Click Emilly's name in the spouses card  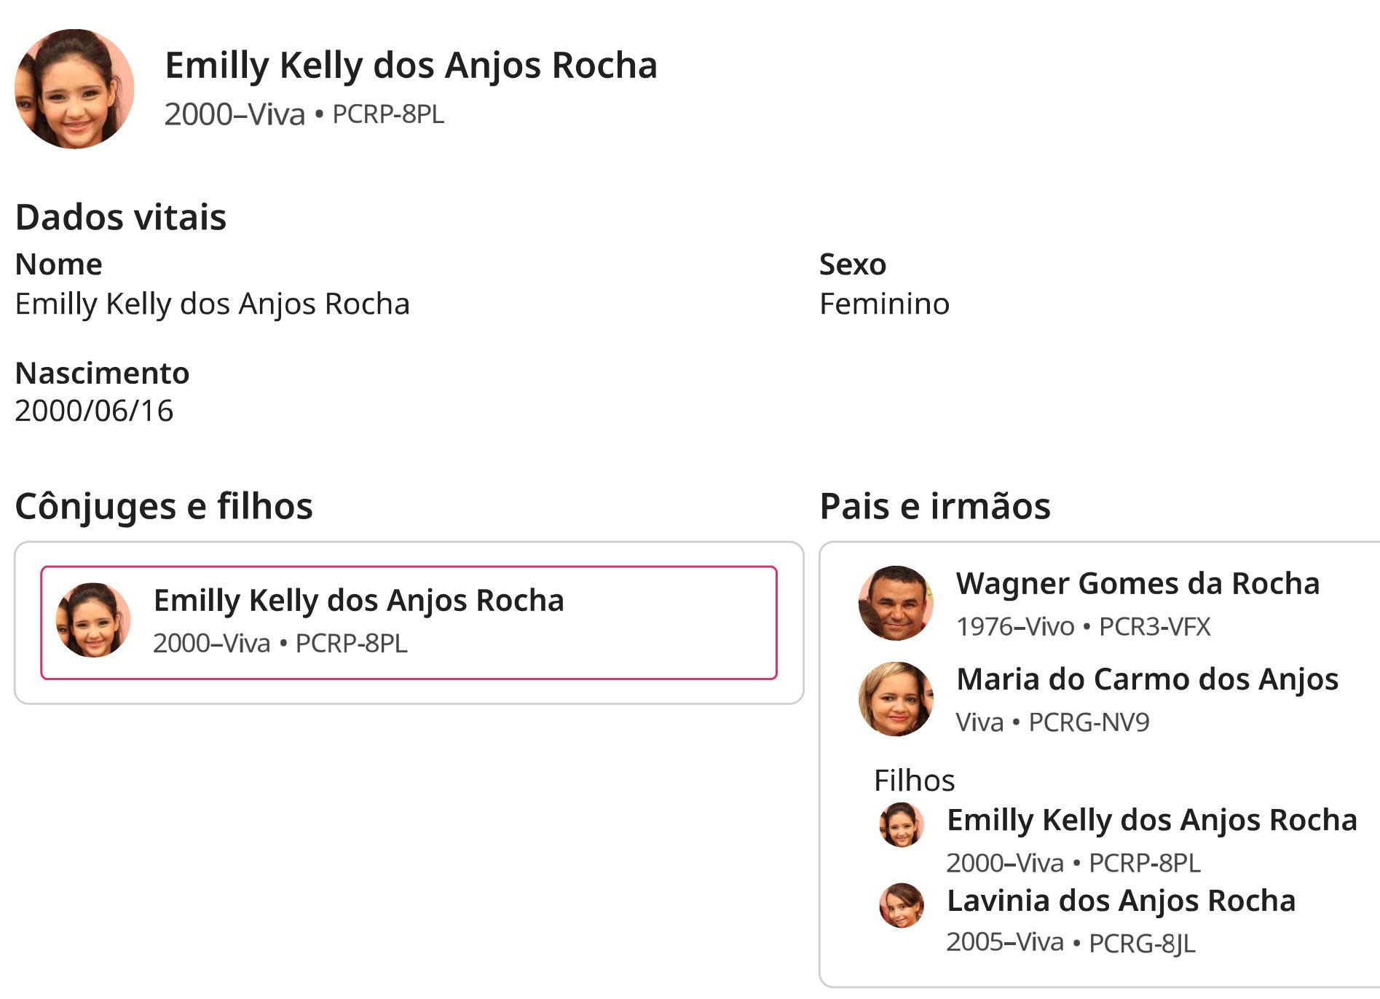coord(359,601)
